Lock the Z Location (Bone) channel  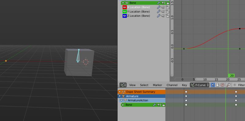(x=168, y=16)
